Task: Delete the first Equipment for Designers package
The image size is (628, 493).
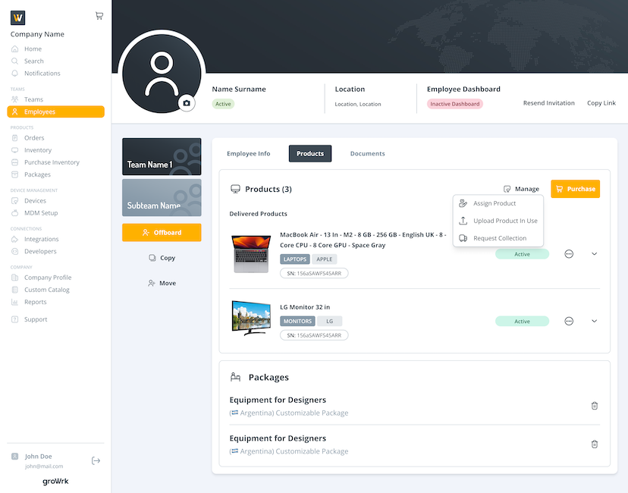Action: click(x=595, y=406)
